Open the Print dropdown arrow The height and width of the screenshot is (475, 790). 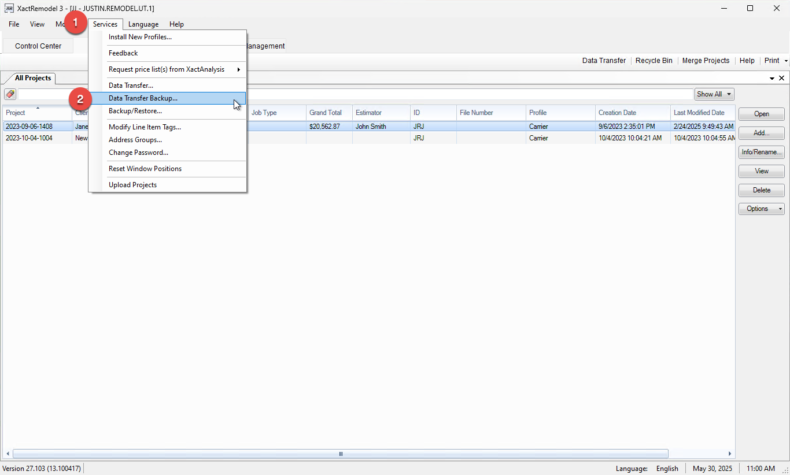[786, 61]
